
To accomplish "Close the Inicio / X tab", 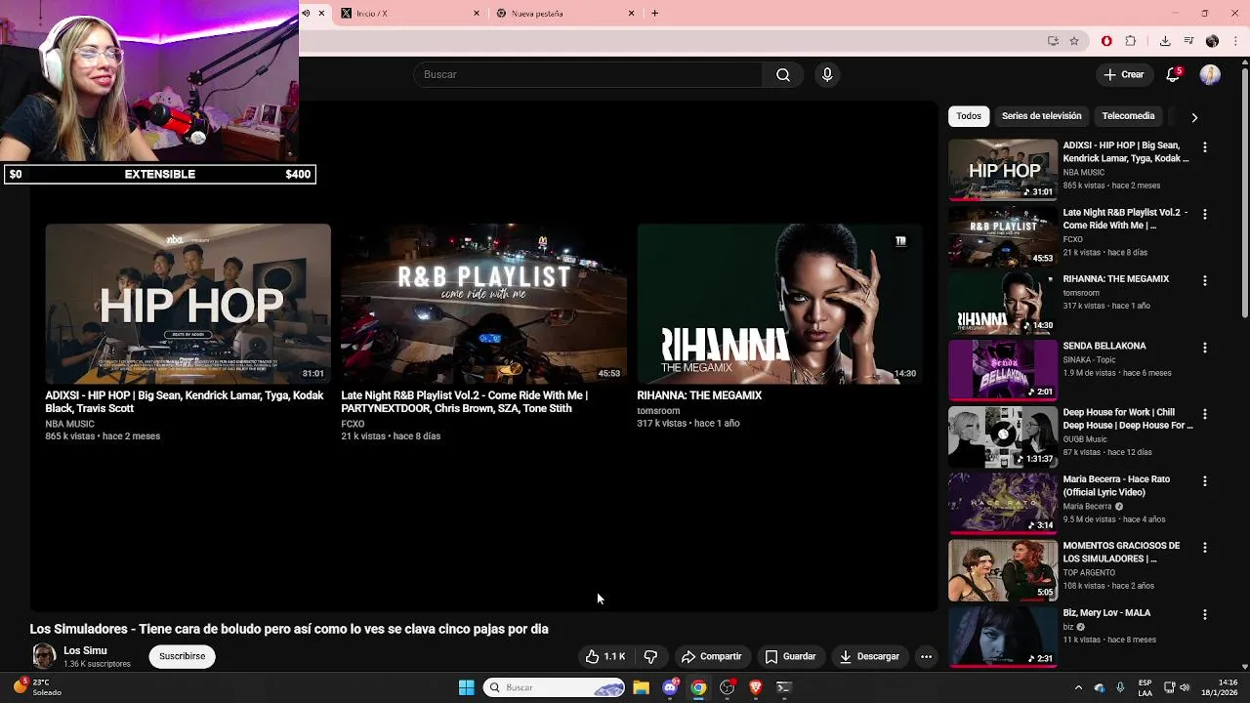I will point(477,14).
